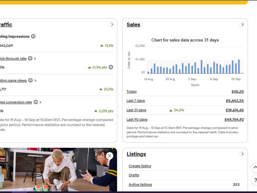View Today sales link
This screenshot has height=193, width=257.
pos(132,92)
